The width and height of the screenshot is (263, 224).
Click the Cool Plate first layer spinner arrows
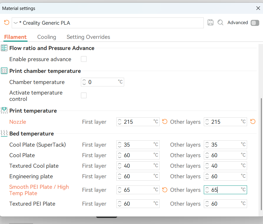pyautogui.click(x=120, y=155)
